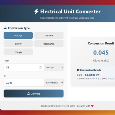Click the '45 V = 0.045000 kV' line
The width and height of the screenshot is (115, 115).
tap(88, 75)
